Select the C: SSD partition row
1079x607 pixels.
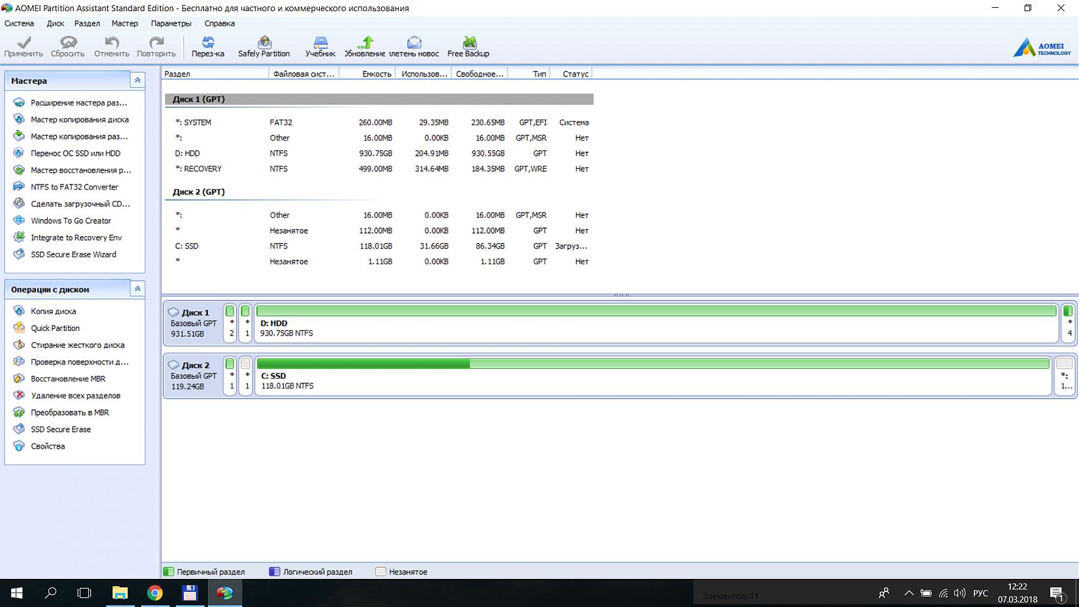379,246
